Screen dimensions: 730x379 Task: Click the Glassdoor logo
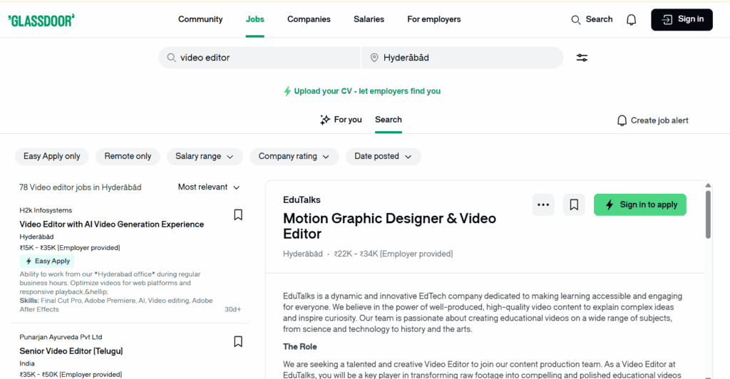[41, 20]
